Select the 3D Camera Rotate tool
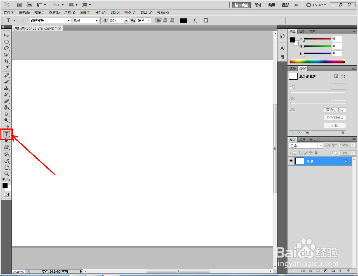The width and height of the screenshot is (358, 276). pos(6,161)
